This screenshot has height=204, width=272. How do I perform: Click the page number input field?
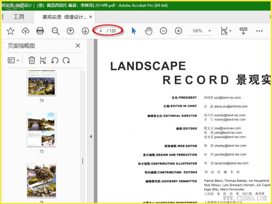click(101, 31)
